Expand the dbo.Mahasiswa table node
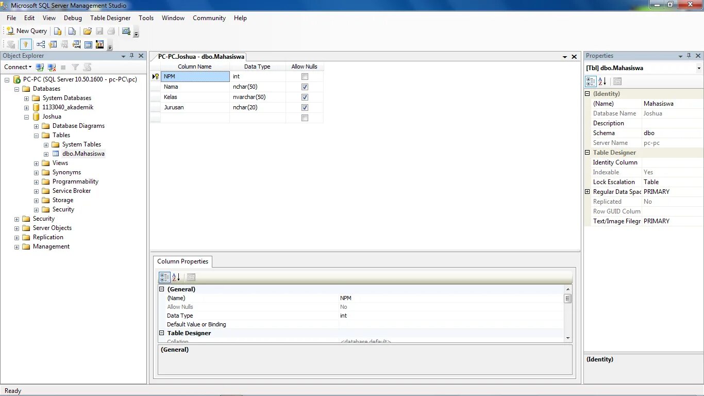 point(46,154)
